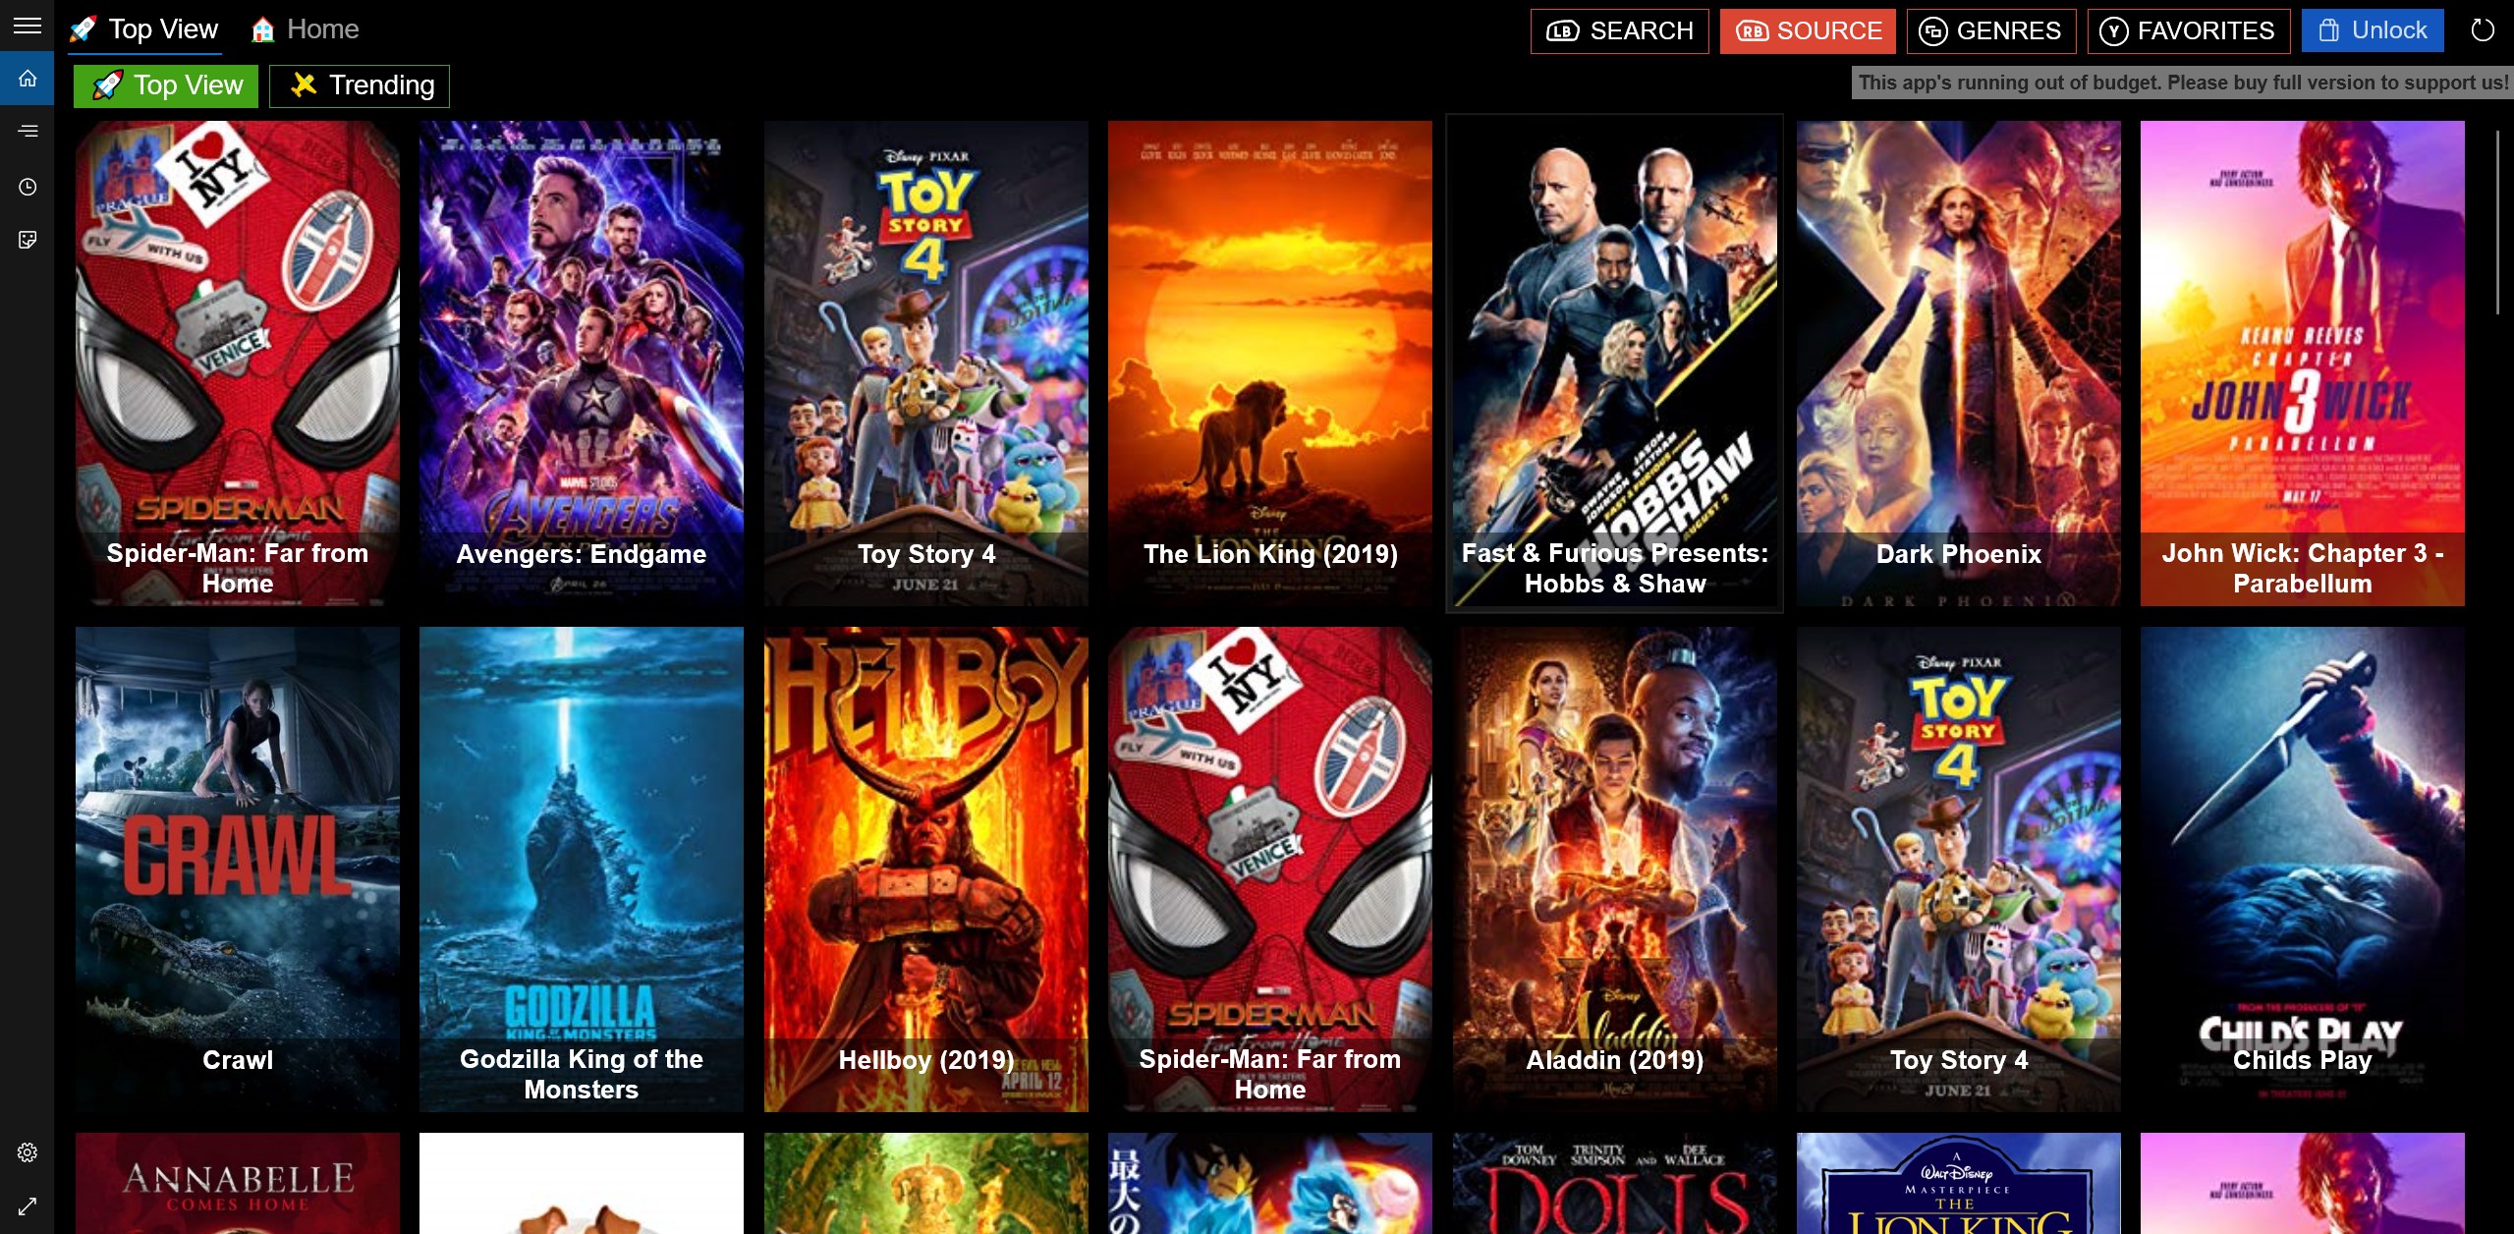2514x1234 pixels.
Task: Select the Top View tab
Action: 168,84
